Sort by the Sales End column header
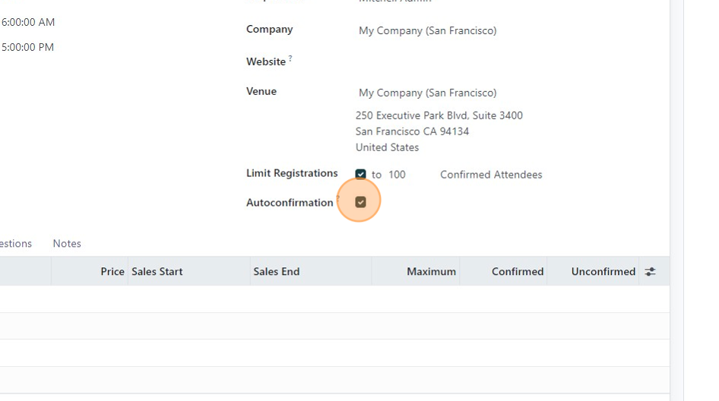 tap(277, 271)
